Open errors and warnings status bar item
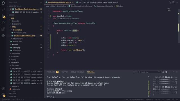Screen dimensions: 180x101 click(20, 100)
